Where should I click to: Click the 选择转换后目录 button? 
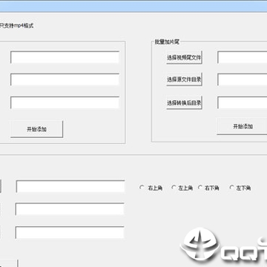pyautogui.click(x=184, y=102)
